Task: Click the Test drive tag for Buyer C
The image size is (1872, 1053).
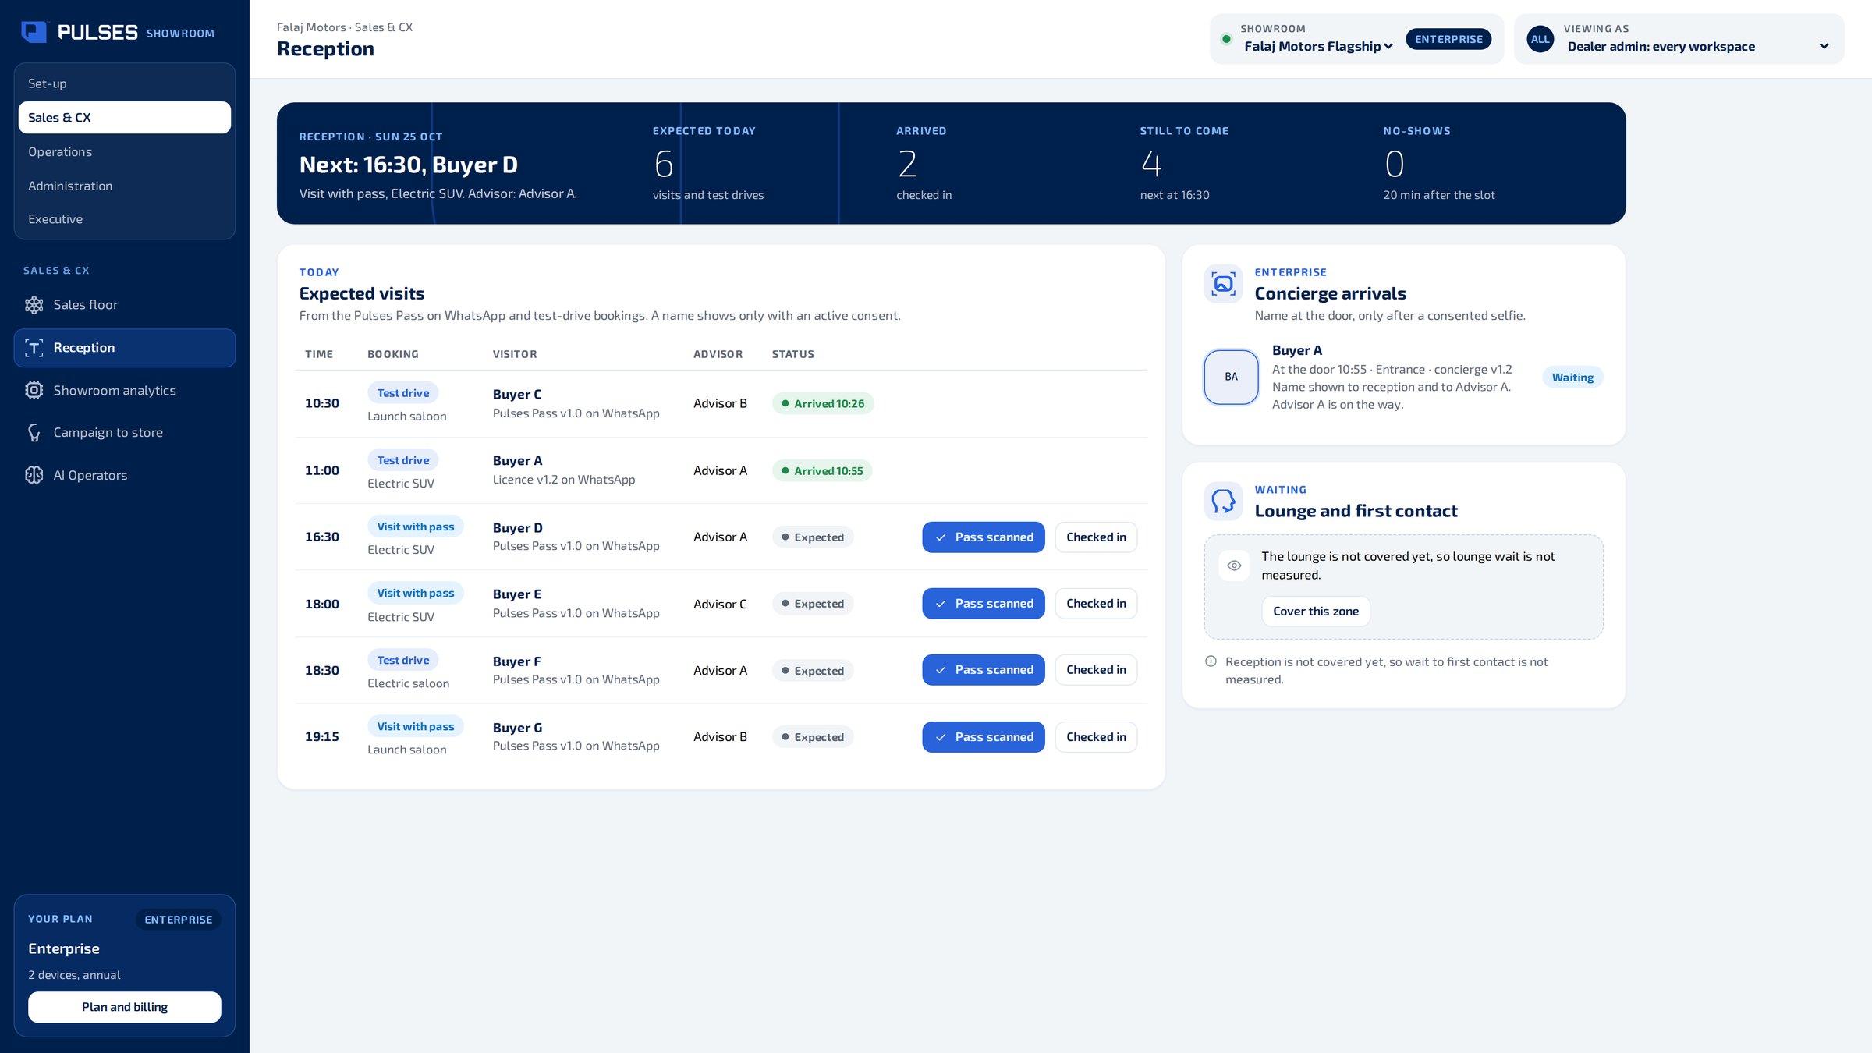Action: [402, 393]
